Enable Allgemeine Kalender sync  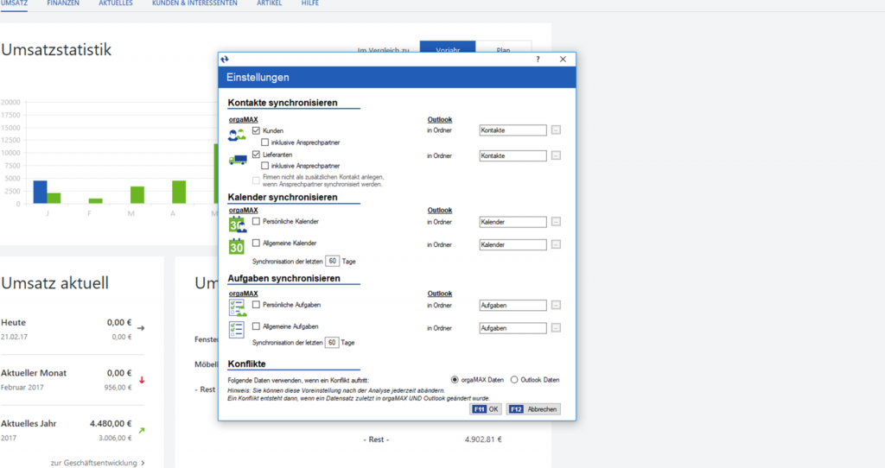pos(256,243)
